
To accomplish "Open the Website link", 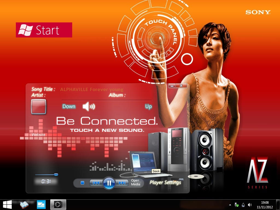I will [x=39, y=135].
